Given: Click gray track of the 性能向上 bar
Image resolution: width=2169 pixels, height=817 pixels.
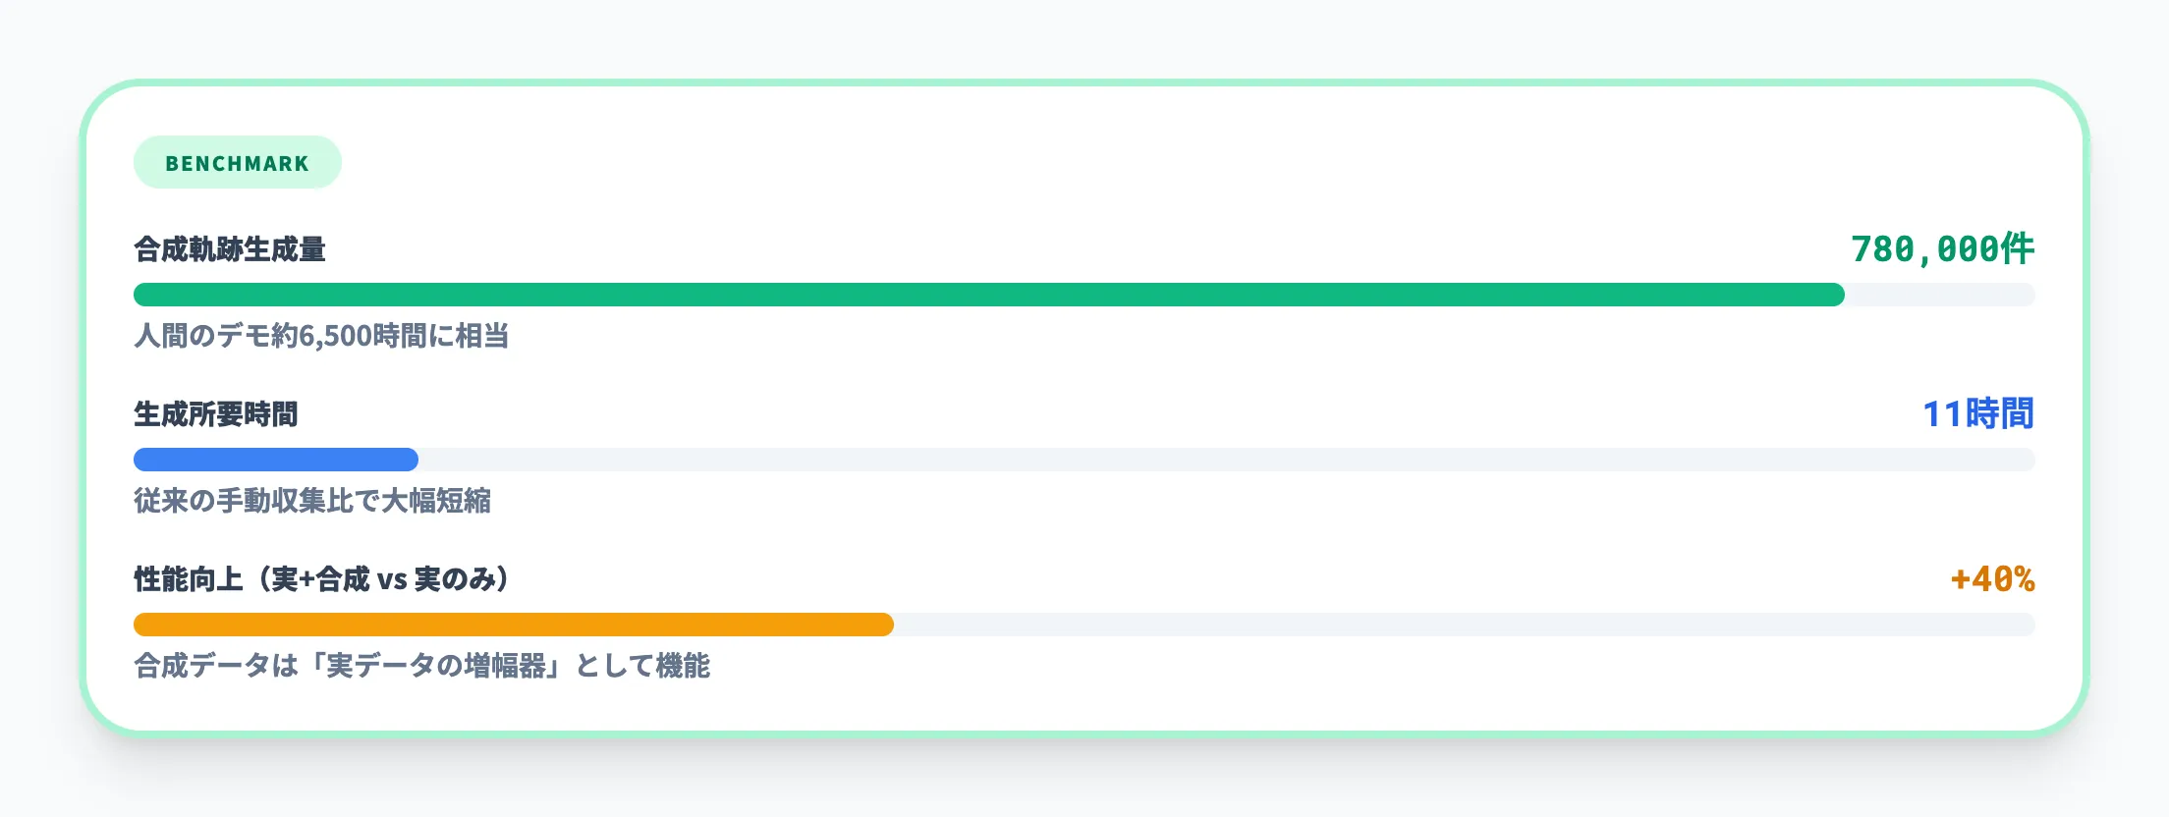Looking at the screenshot, I should [1464, 625].
